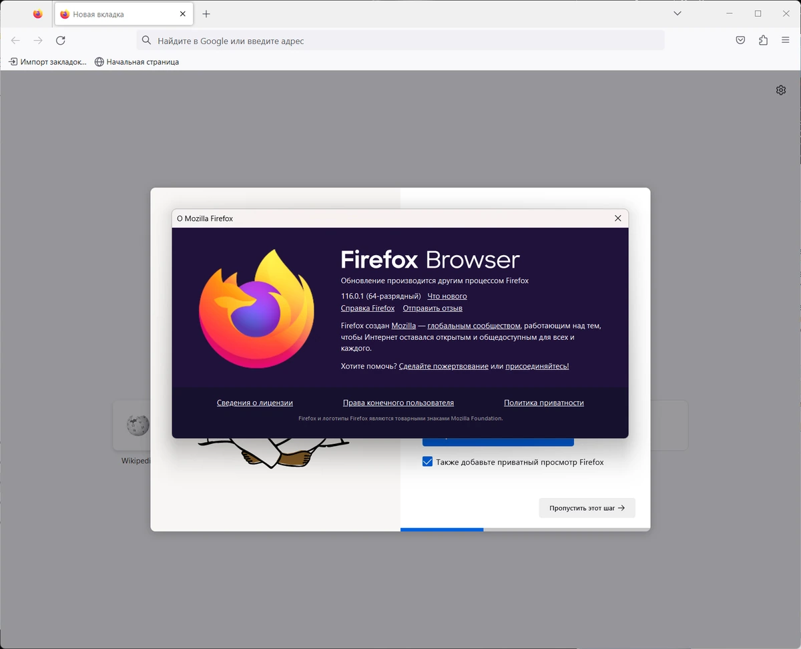Open the Что нового link

coord(447,296)
